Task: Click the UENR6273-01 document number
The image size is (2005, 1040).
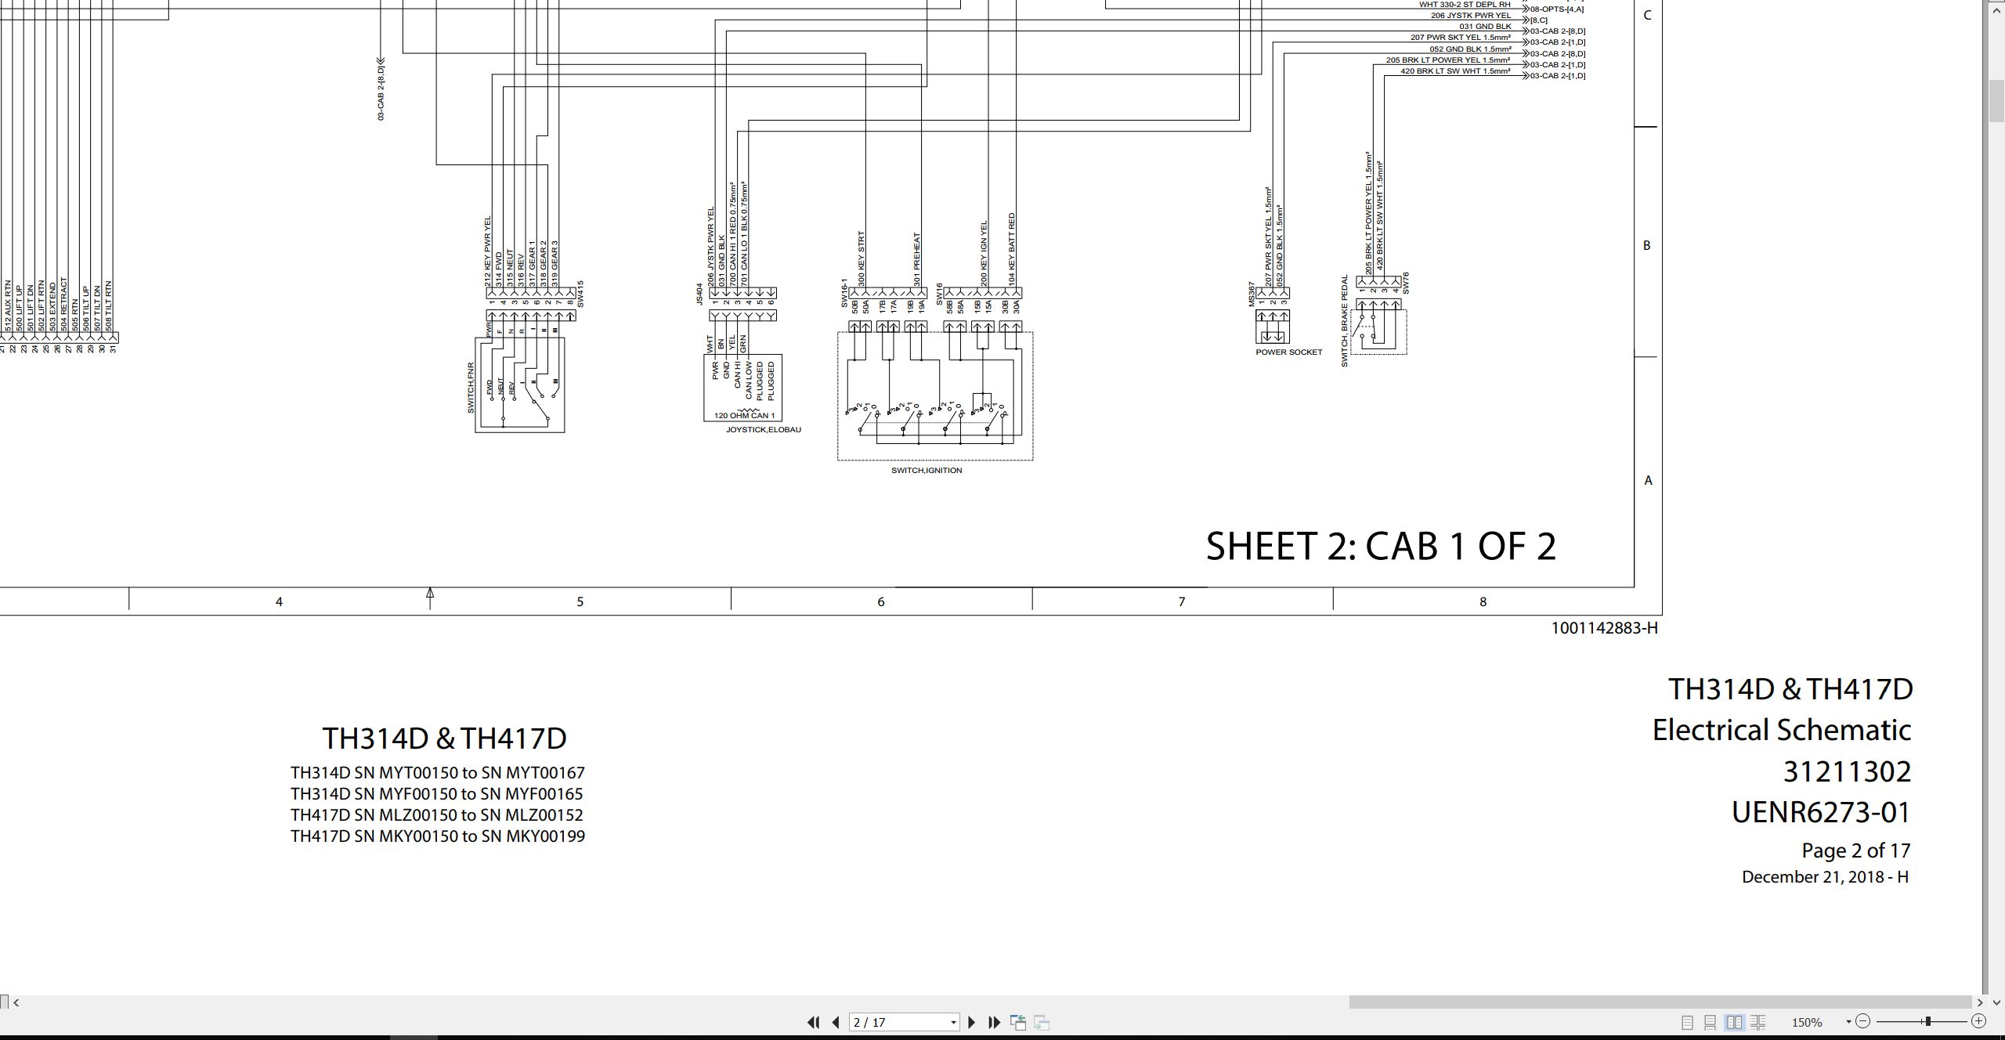Action: tap(1822, 813)
